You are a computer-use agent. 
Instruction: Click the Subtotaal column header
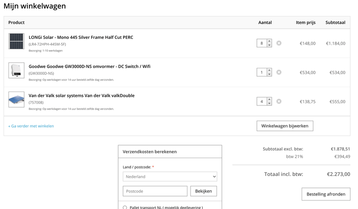pyautogui.click(x=335, y=23)
